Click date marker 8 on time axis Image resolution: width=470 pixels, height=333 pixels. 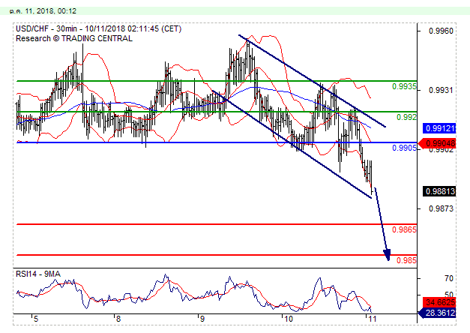pyautogui.click(x=118, y=319)
